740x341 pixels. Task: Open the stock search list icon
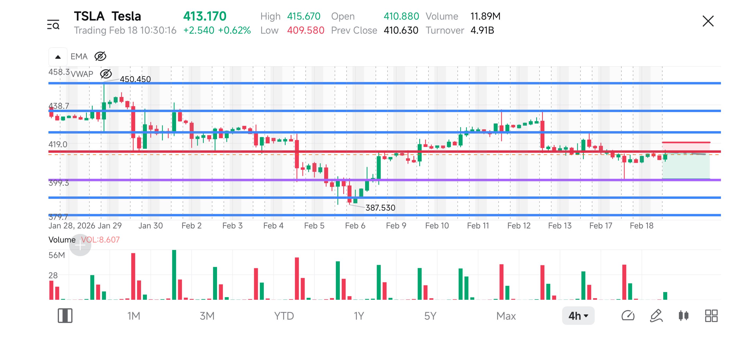pos(53,25)
